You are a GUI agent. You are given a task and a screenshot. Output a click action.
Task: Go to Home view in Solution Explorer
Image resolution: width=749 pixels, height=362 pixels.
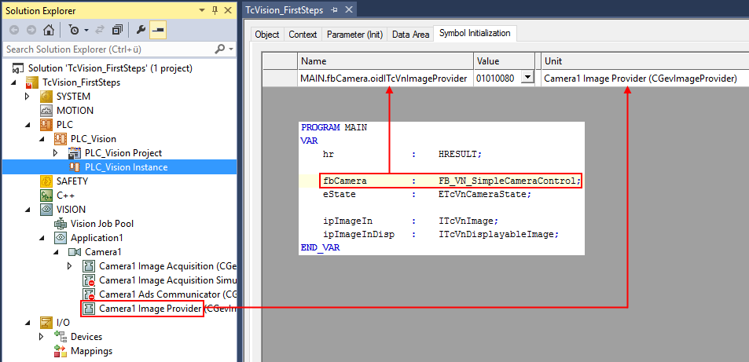tap(48, 30)
